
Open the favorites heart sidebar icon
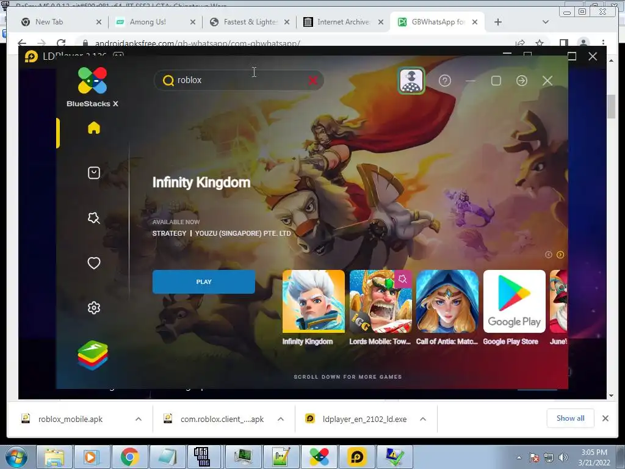(x=94, y=263)
